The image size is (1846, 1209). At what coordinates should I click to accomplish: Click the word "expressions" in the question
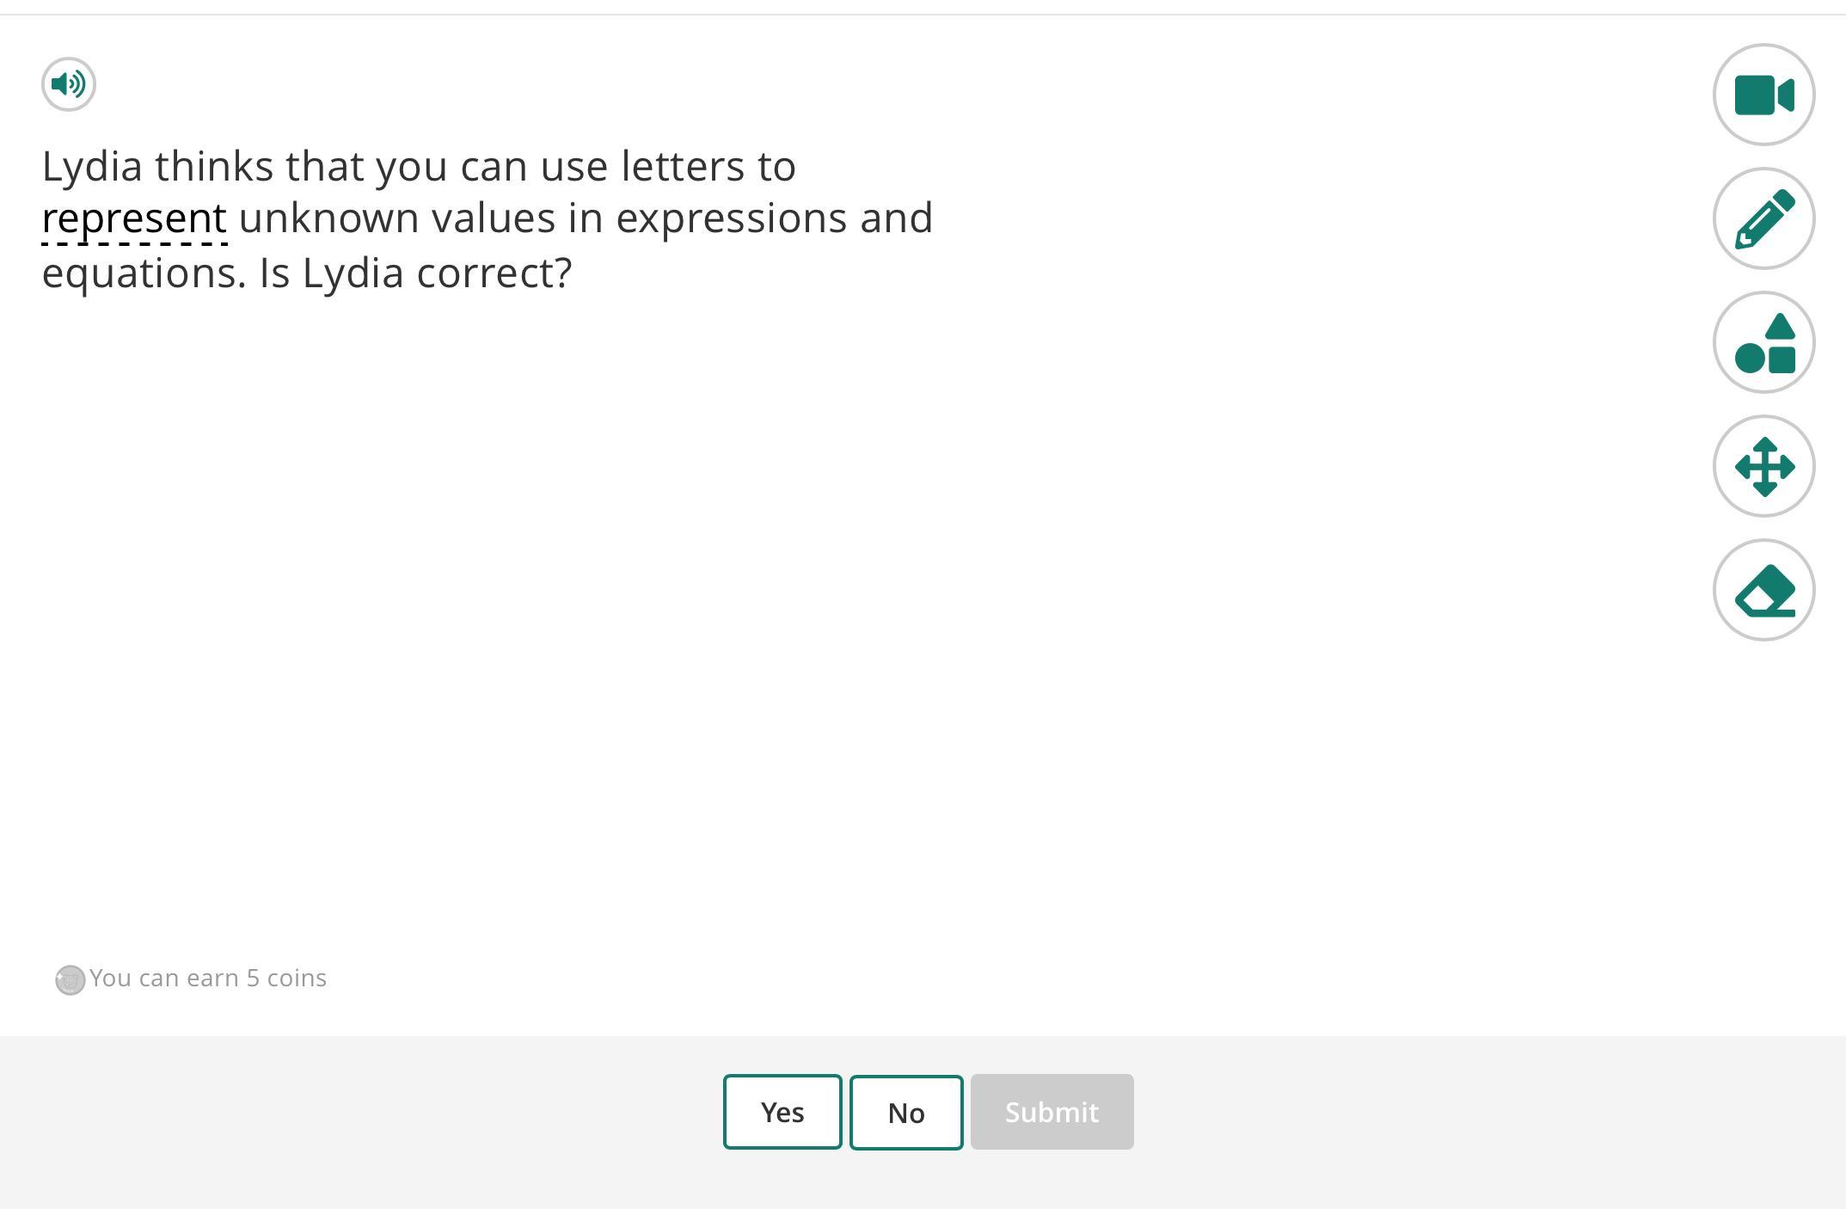[x=732, y=218]
